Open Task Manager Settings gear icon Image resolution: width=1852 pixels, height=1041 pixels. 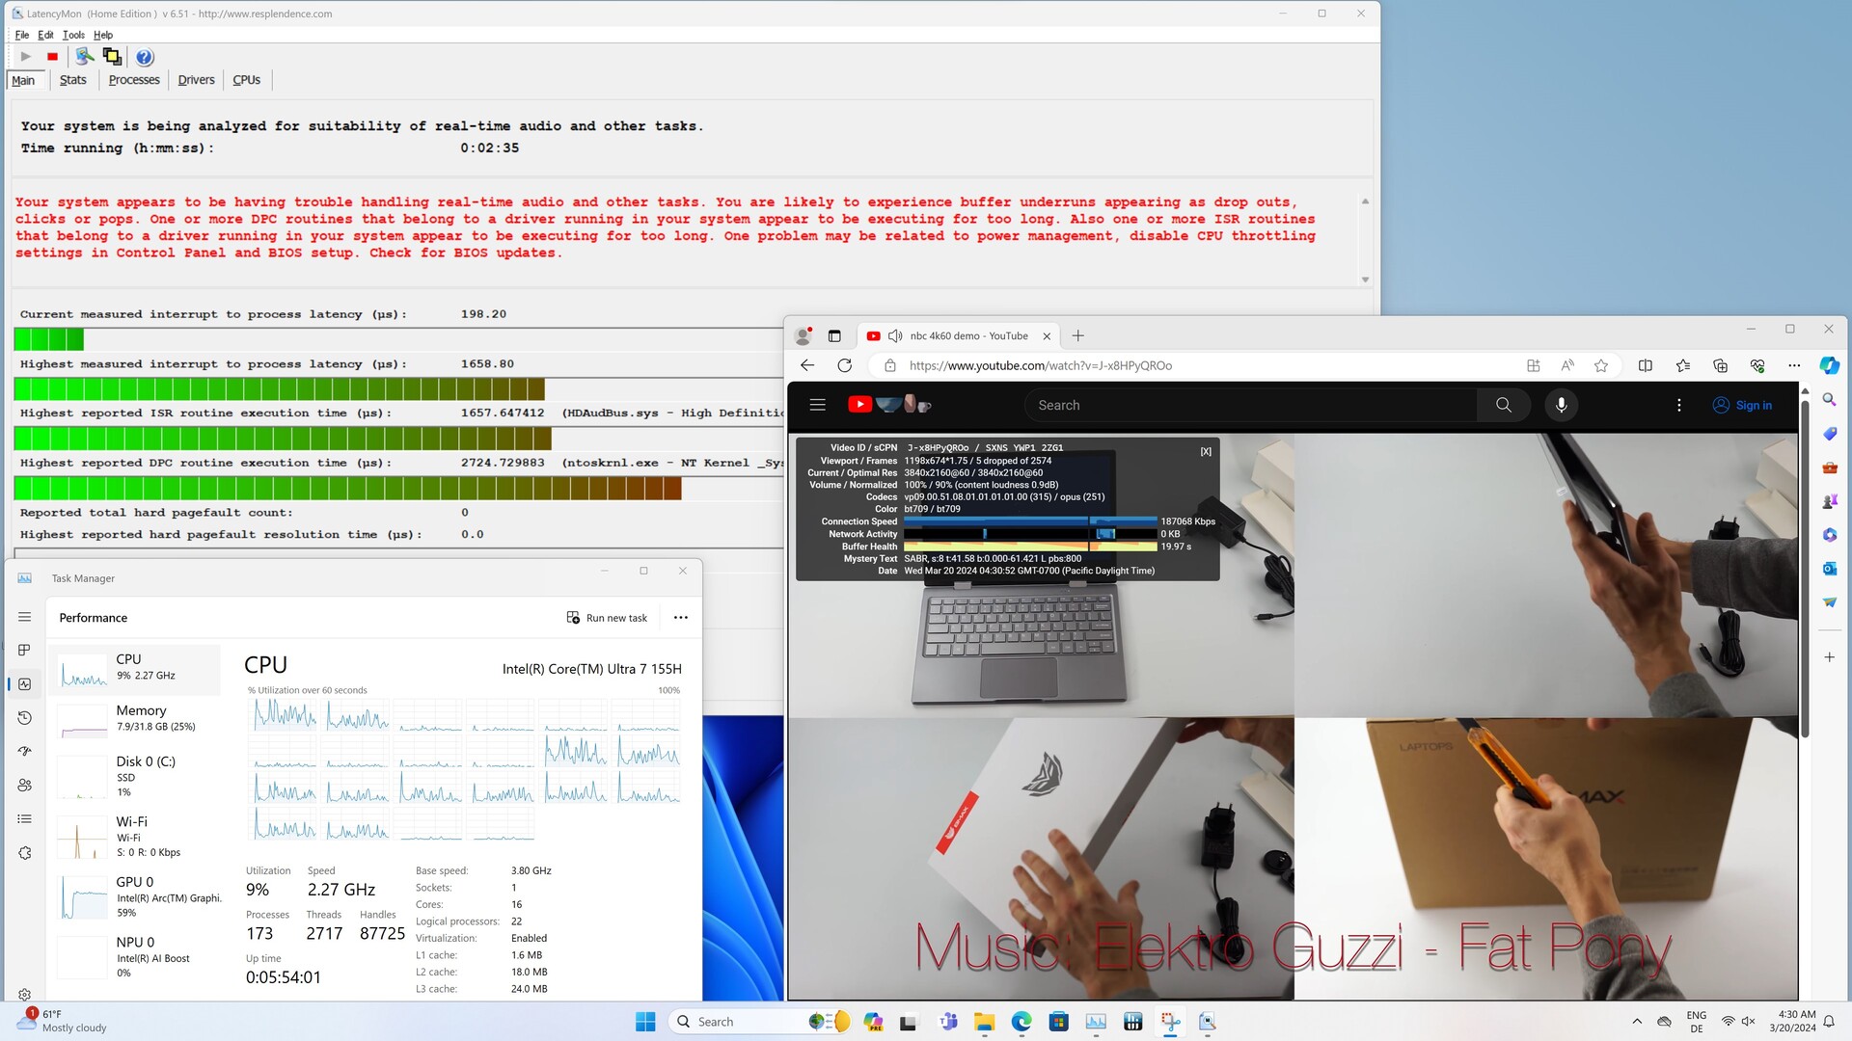pyautogui.click(x=25, y=994)
